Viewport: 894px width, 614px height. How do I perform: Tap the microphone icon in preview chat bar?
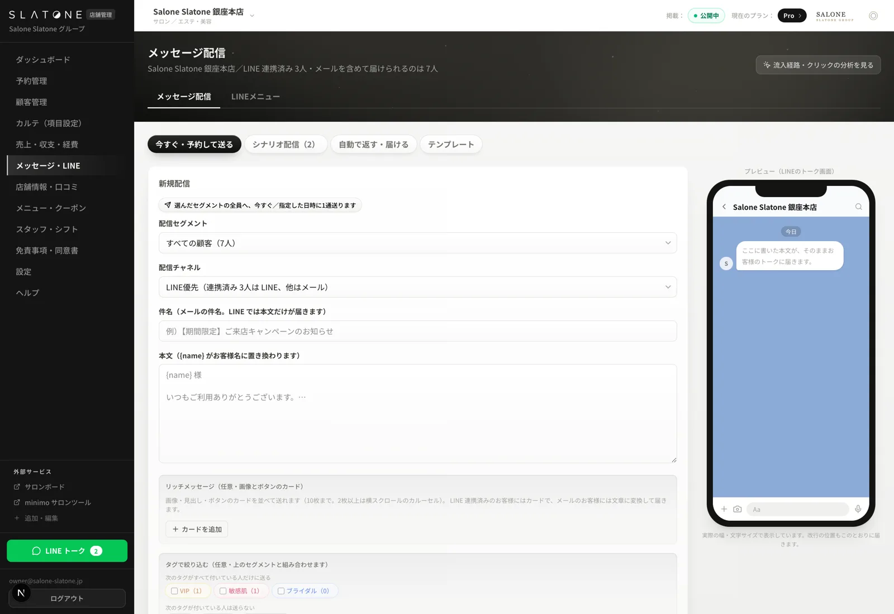click(x=858, y=509)
